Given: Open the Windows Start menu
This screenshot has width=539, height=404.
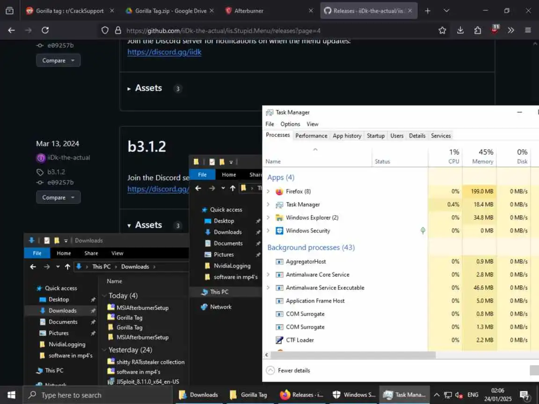Looking at the screenshot, I should (11, 395).
